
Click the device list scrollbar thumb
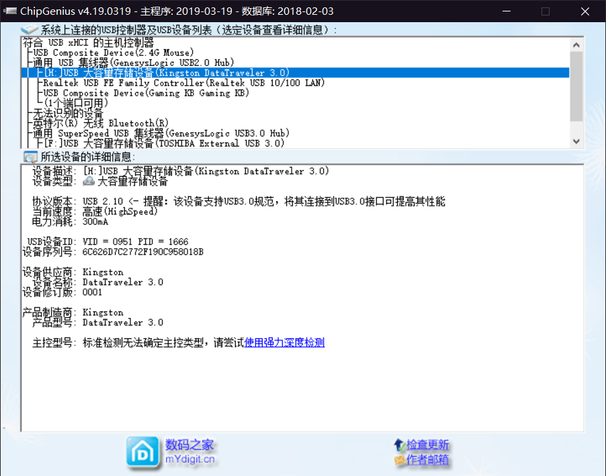[x=576, y=87]
